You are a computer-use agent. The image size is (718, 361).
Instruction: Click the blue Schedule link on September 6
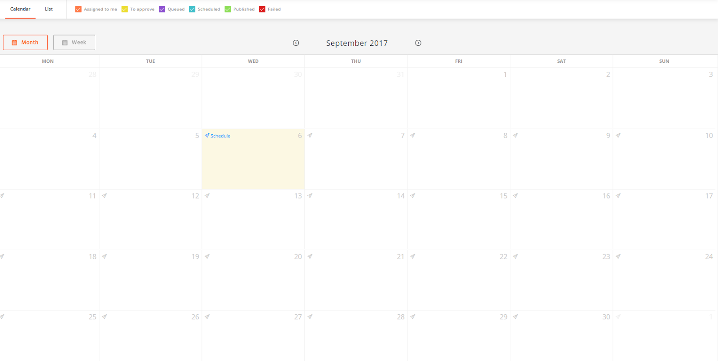coord(218,136)
